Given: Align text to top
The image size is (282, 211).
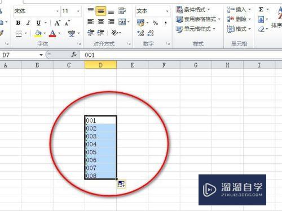Looking at the screenshot, I should pyautogui.click(x=91, y=10).
